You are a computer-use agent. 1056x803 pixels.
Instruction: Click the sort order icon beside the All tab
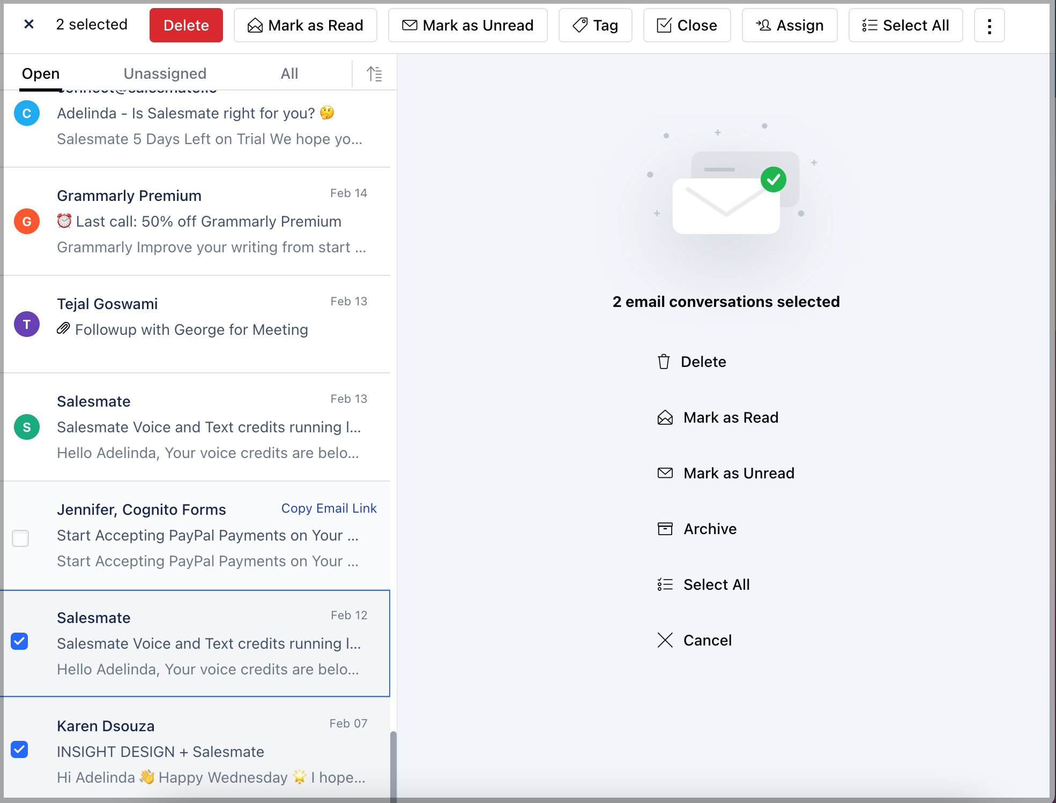[x=374, y=73]
